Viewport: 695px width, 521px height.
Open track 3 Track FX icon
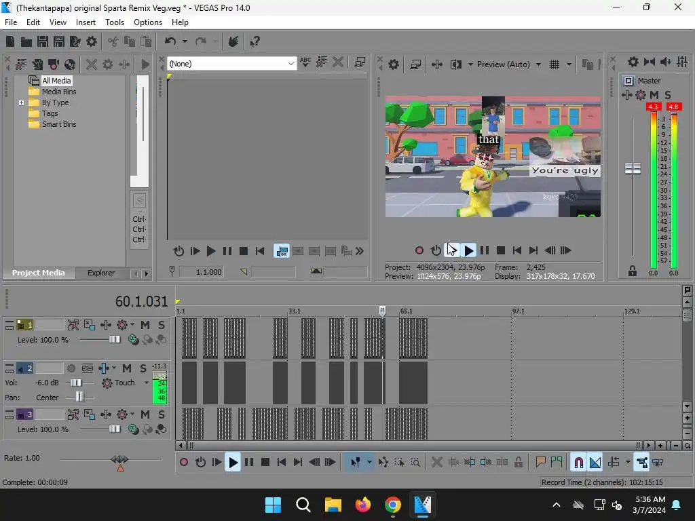[105, 414]
